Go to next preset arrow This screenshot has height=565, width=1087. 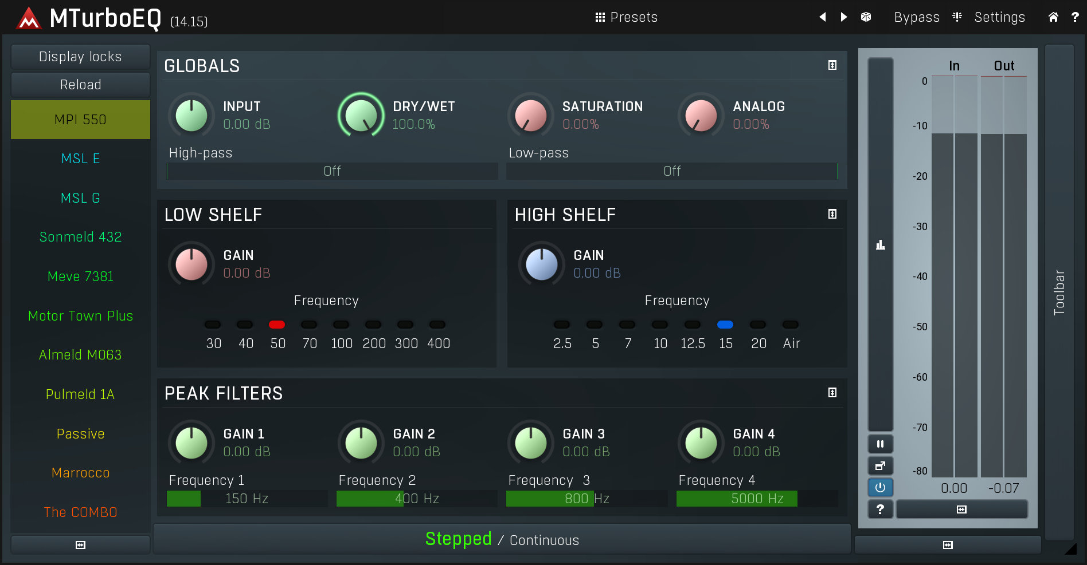[x=843, y=17]
